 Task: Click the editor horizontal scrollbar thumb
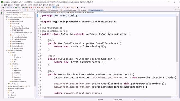pos(107,97)
